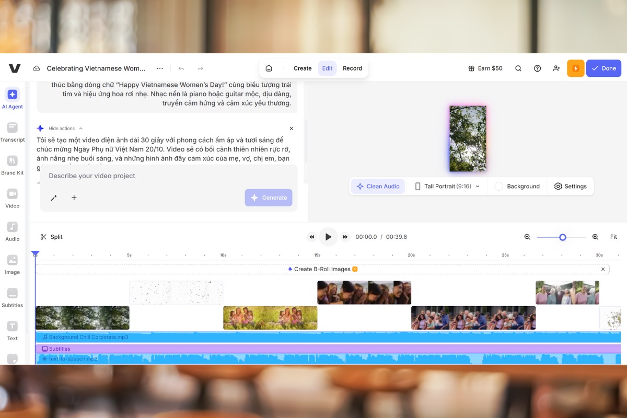The height and width of the screenshot is (418, 627).
Task: Open the Video sidebar panel
Action: pyautogui.click(x=13, y=198)
